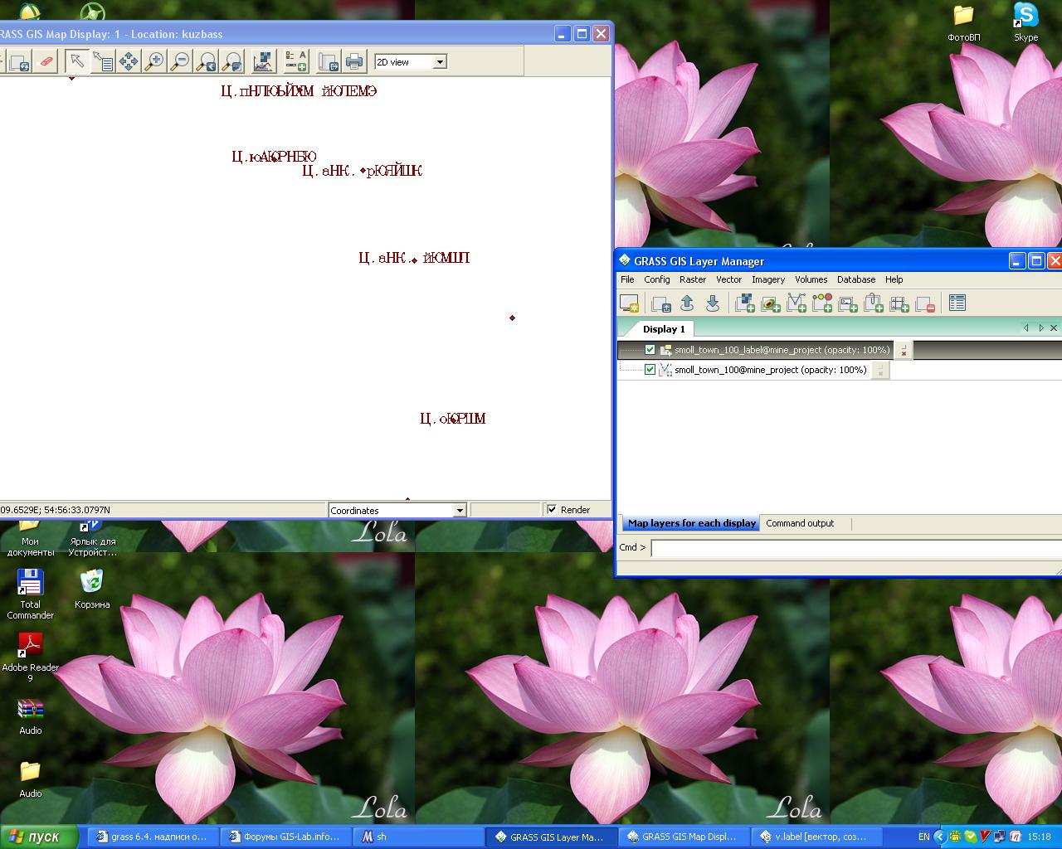Screen dimensions: 1062x849
Task: Open the Help menu in Layer Manager
Action: pos(894,279)
